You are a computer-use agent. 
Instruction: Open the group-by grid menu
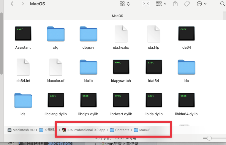tap(161, 4)
